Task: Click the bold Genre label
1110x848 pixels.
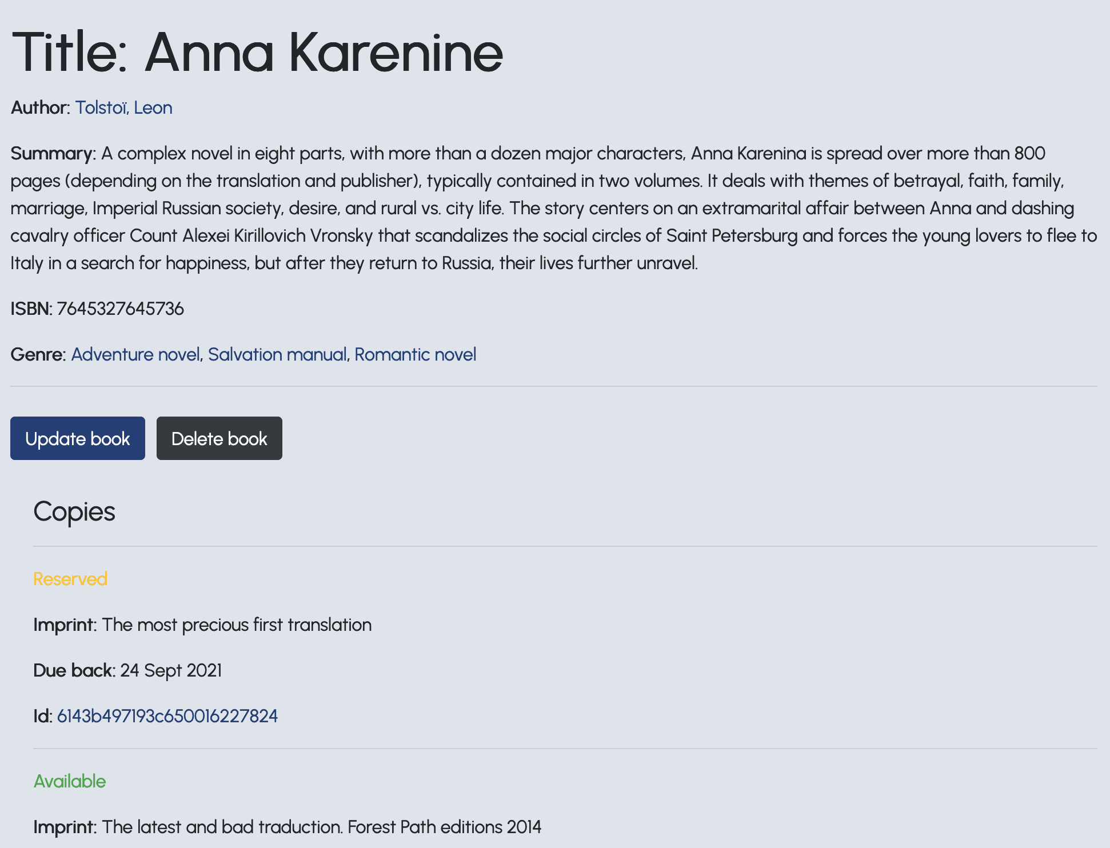Action: point(38,354)
